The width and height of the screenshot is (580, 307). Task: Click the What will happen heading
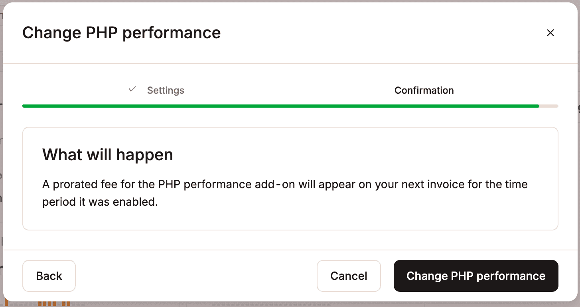(x=108, y=154)
